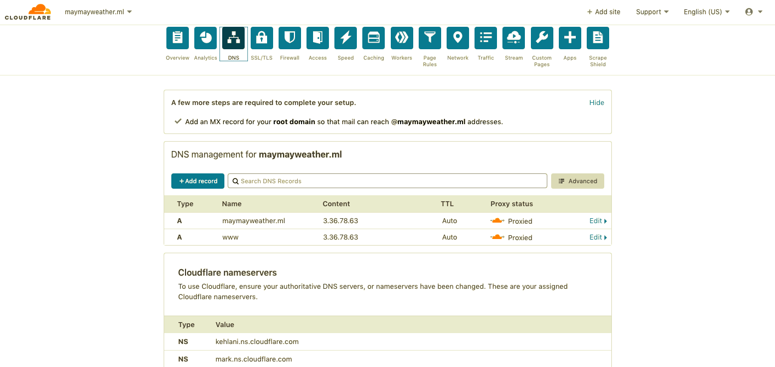
Task: Open the Page Rules funnel icon
Action: [430, 38]
